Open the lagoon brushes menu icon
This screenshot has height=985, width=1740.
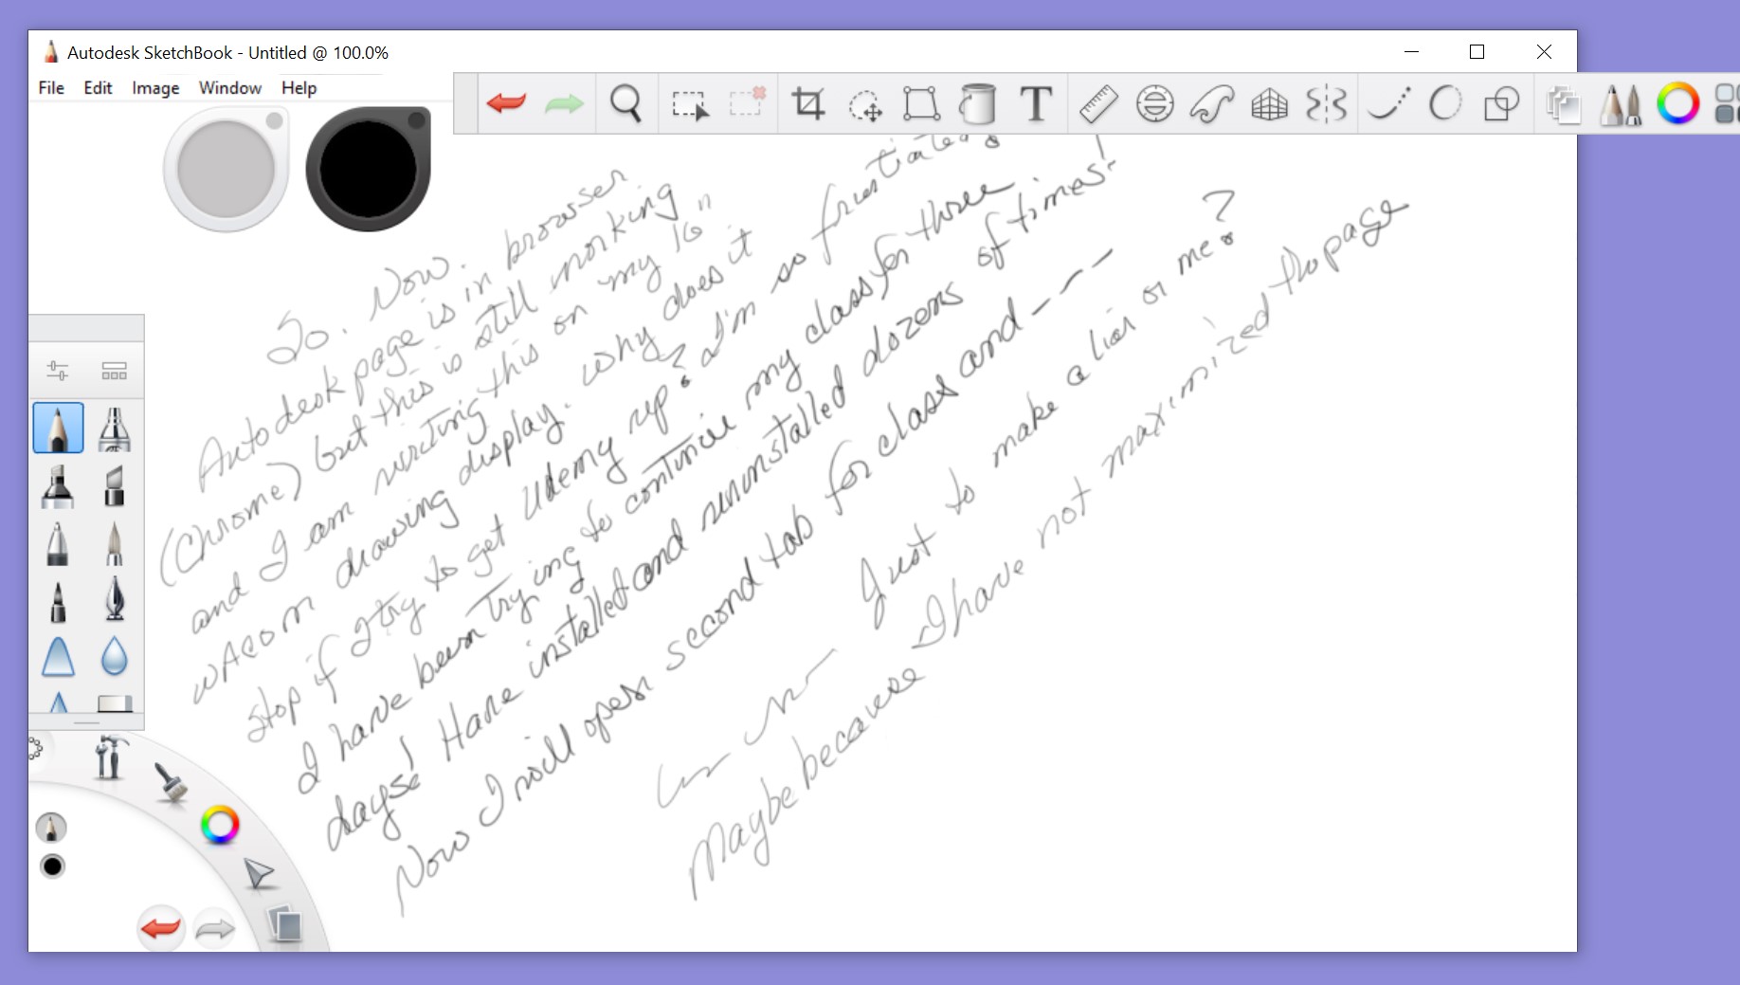172,784
